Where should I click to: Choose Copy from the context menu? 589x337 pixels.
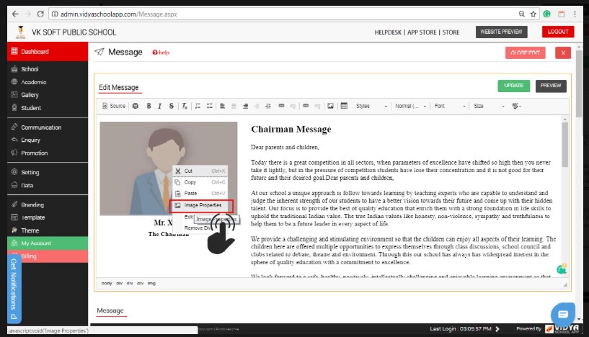[200, 182]
